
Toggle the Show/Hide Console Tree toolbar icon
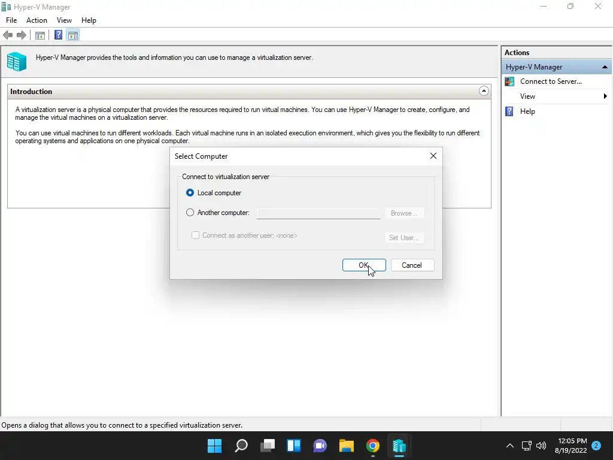[40, 35]
